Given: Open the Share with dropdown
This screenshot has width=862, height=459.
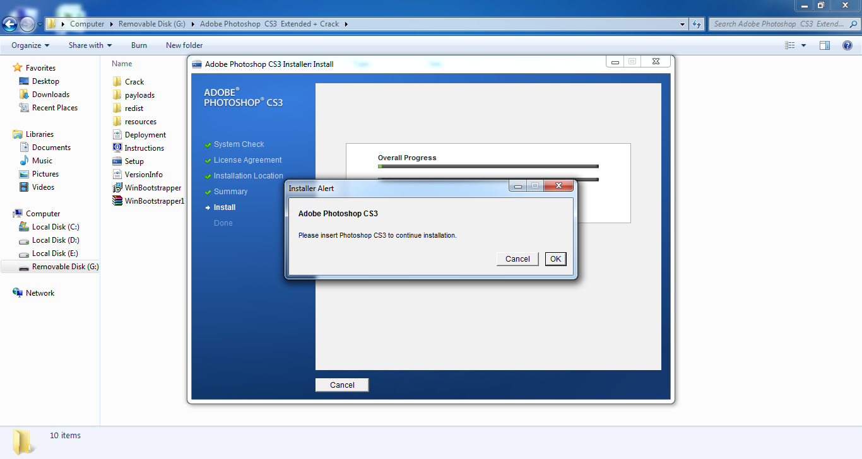Looking at the screenshot, I should pos(90,45).
